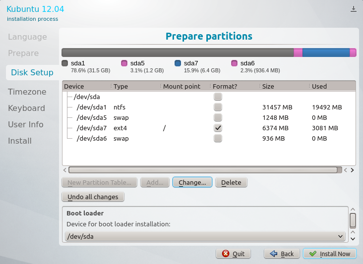Go to the Prepare step
This screenshot has height=264, width=363.
click(23, 53)
